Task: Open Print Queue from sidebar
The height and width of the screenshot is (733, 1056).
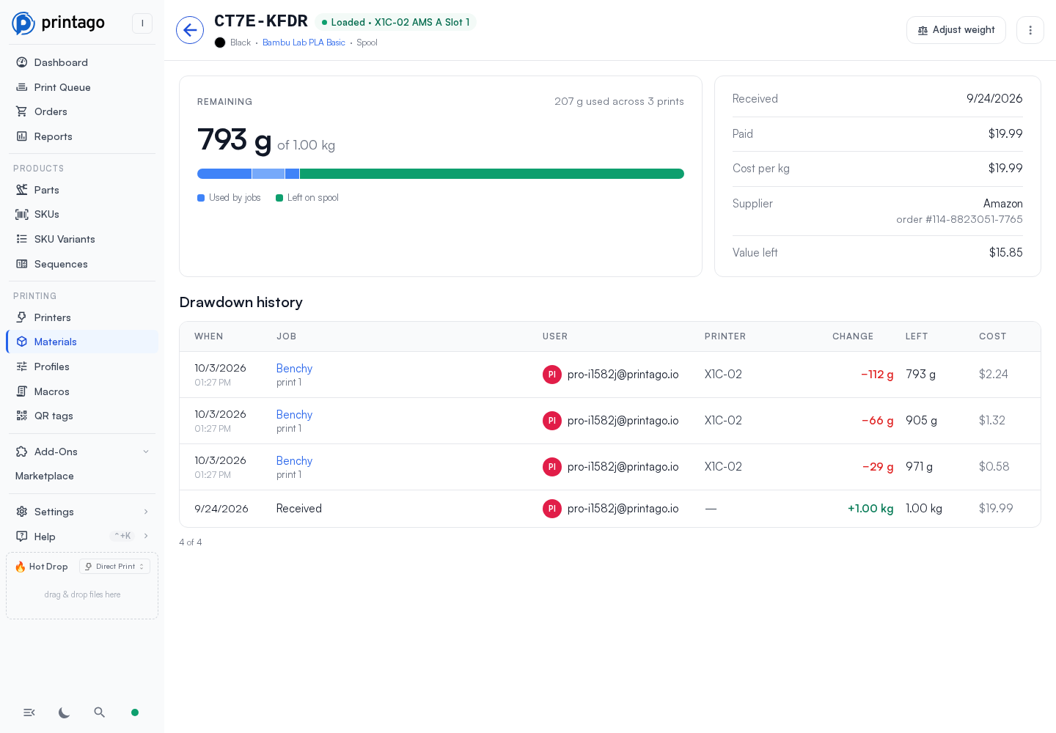Action: (x=82, y=87)
